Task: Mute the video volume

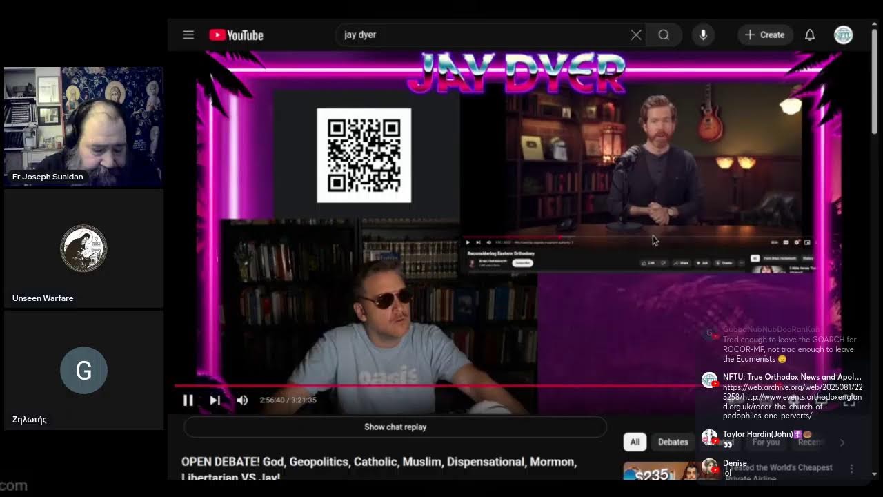Action: [242, 400]
